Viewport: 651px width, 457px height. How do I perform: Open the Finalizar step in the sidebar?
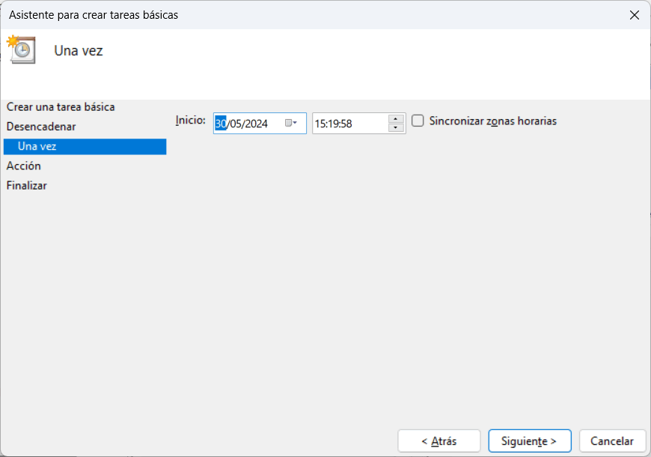(x=27, y=185)
